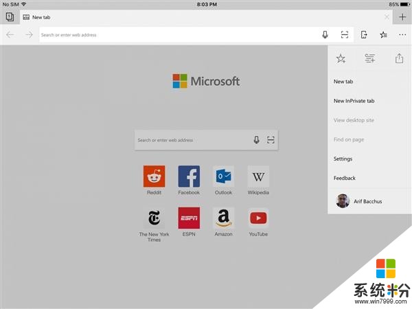The width and height of the screenshot is (412, 309).
Task: Select View desktop site menu item
Action: [369, 120]
